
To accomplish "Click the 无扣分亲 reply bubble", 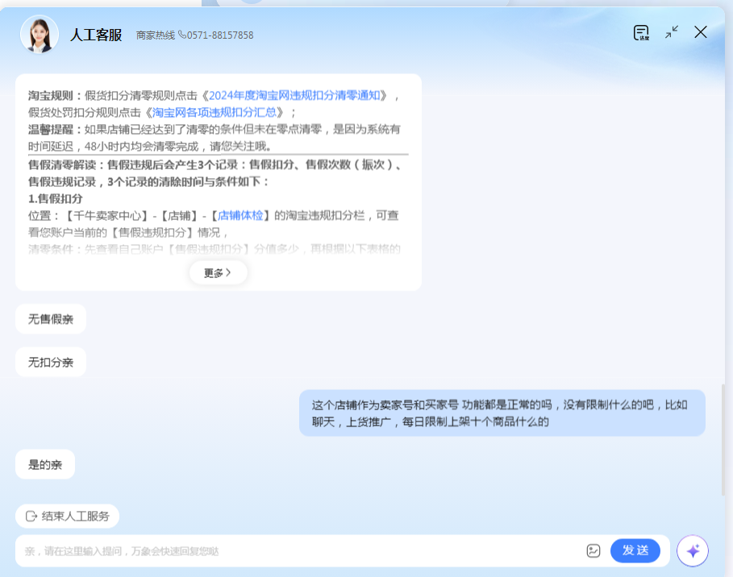I will tap(51, 362).
